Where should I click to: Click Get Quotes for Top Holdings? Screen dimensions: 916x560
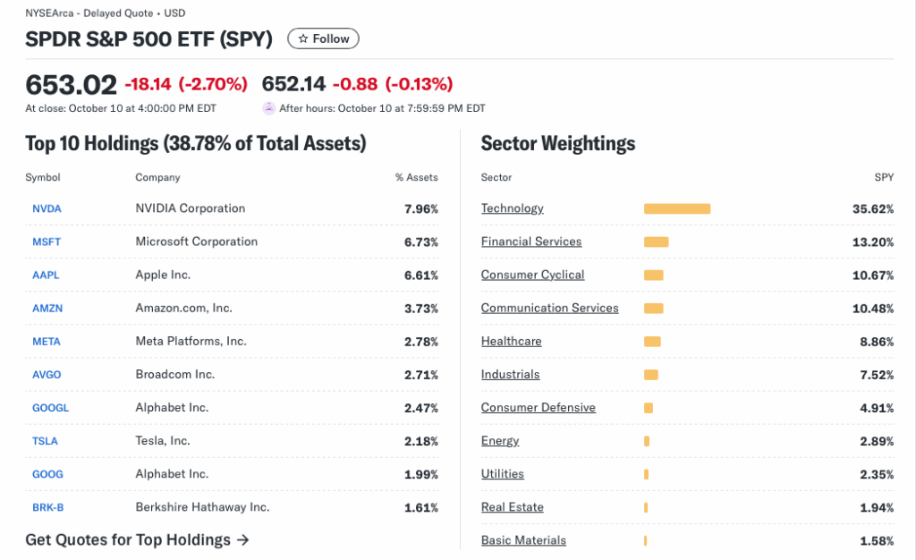[x=137, y=539]
